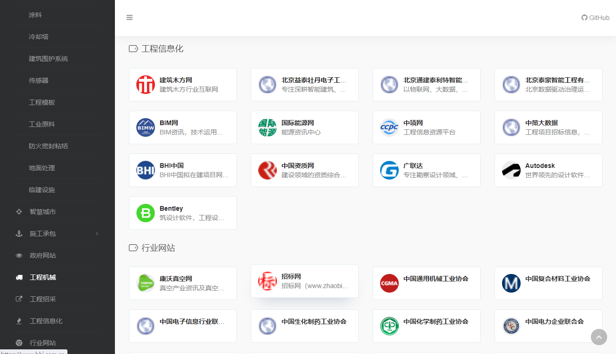Click the 行业网站 section tag icon
The height and width of the screenshot is (354, 616).
point(134,248)
